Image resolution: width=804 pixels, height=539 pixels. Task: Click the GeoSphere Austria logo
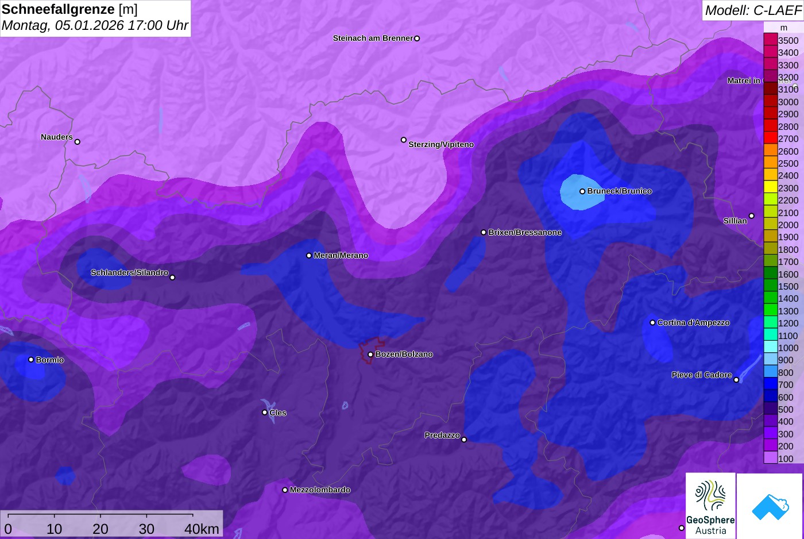pos(710,506)
